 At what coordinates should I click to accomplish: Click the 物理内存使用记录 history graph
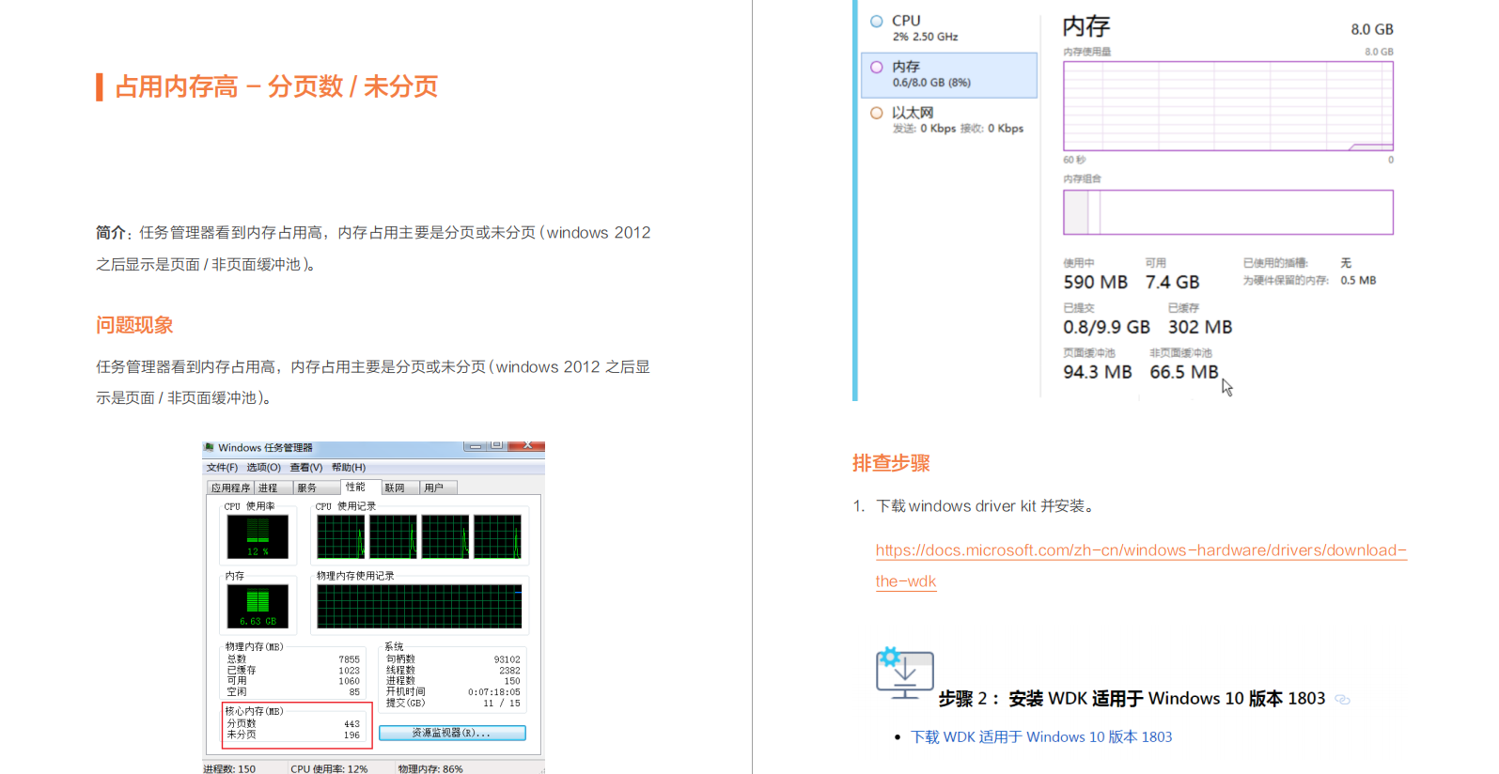[419, 606]
